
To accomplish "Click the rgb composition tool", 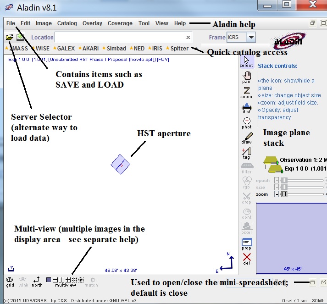I will 247,183.
